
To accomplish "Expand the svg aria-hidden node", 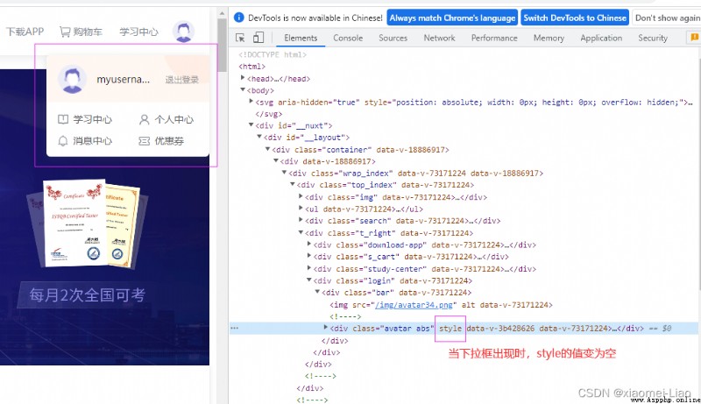I will [x=251, y=102].
